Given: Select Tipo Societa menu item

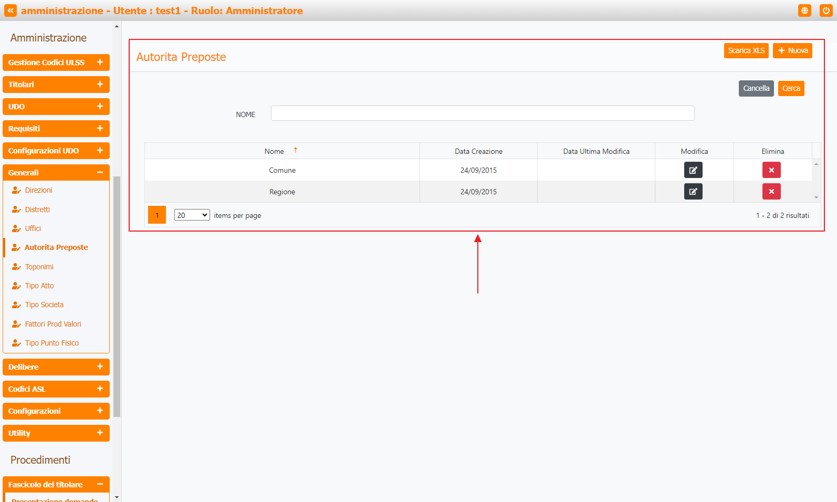Looking at the screenshot, I should tap(44, 305).
